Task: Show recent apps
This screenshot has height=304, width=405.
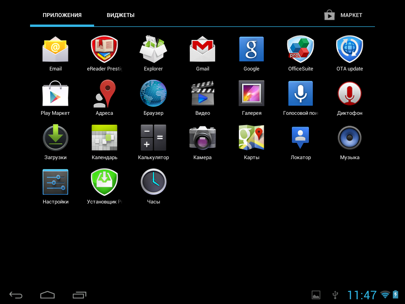Action: coord(79,295)
